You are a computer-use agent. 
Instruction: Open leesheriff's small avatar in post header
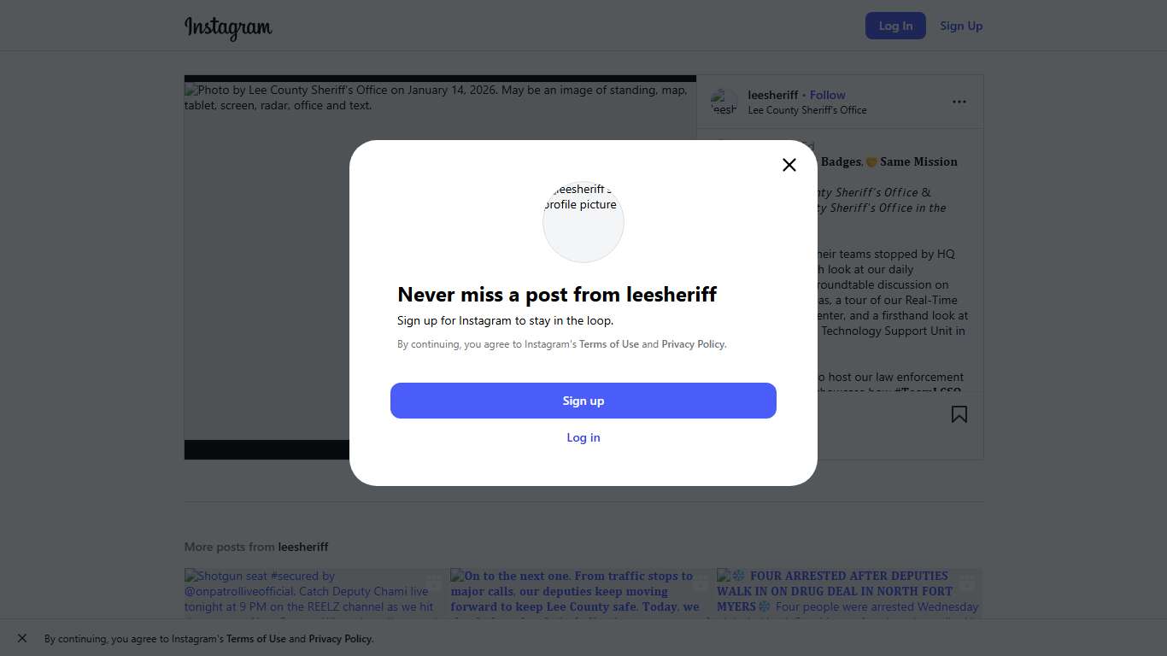(x=724, y=102)
